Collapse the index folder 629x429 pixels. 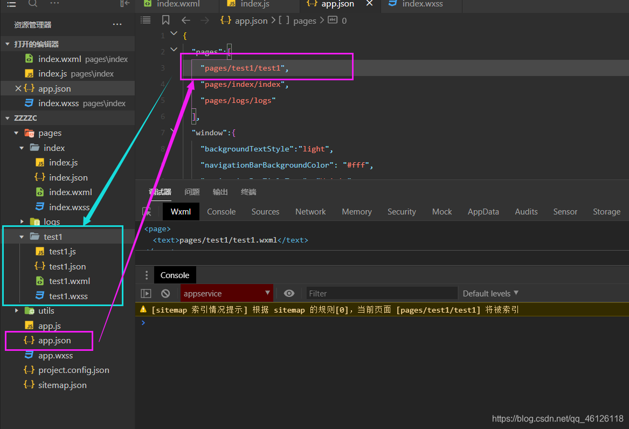click(x=22, y=148)
